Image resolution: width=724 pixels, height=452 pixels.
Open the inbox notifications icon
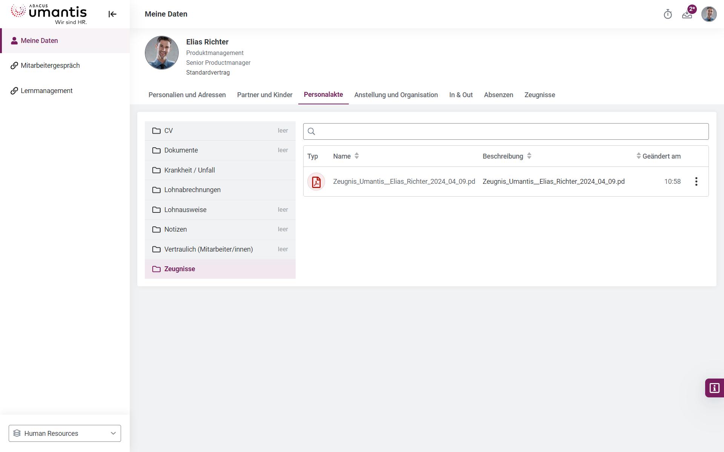coord(687,14)
